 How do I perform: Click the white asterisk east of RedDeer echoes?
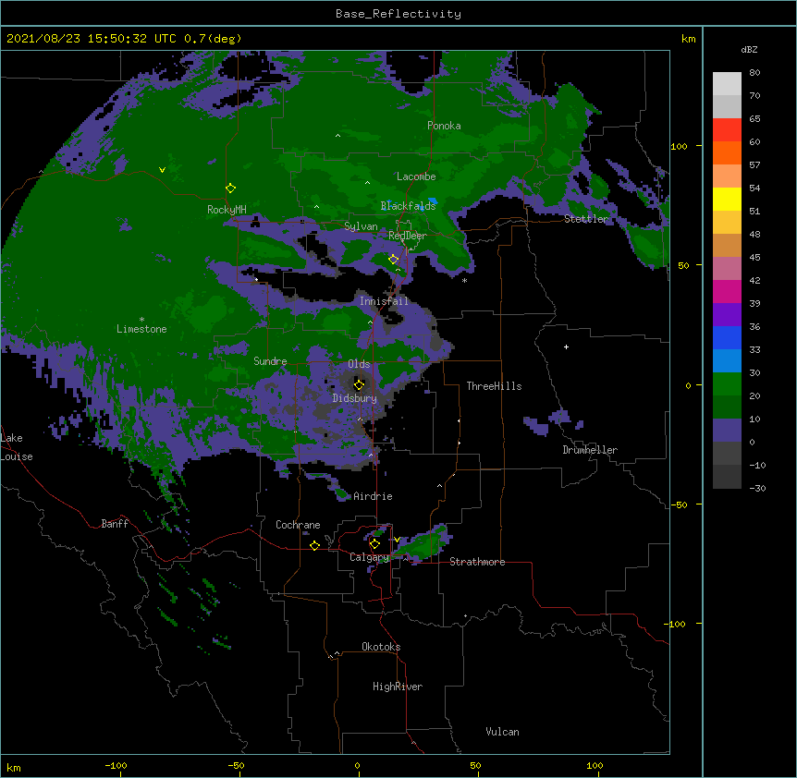464,281
